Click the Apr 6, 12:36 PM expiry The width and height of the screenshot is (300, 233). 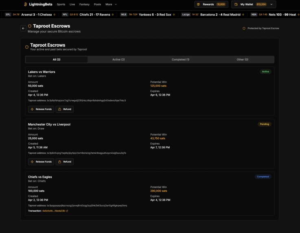(160, 95)
